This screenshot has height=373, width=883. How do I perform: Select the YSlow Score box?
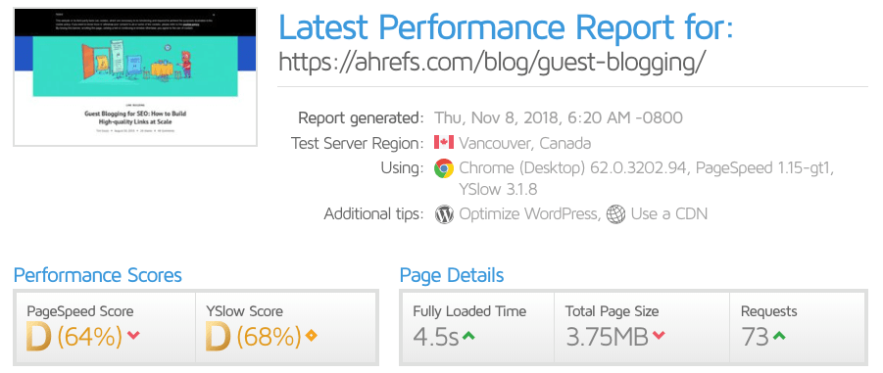pyautogui.click(x=286, y=327)
